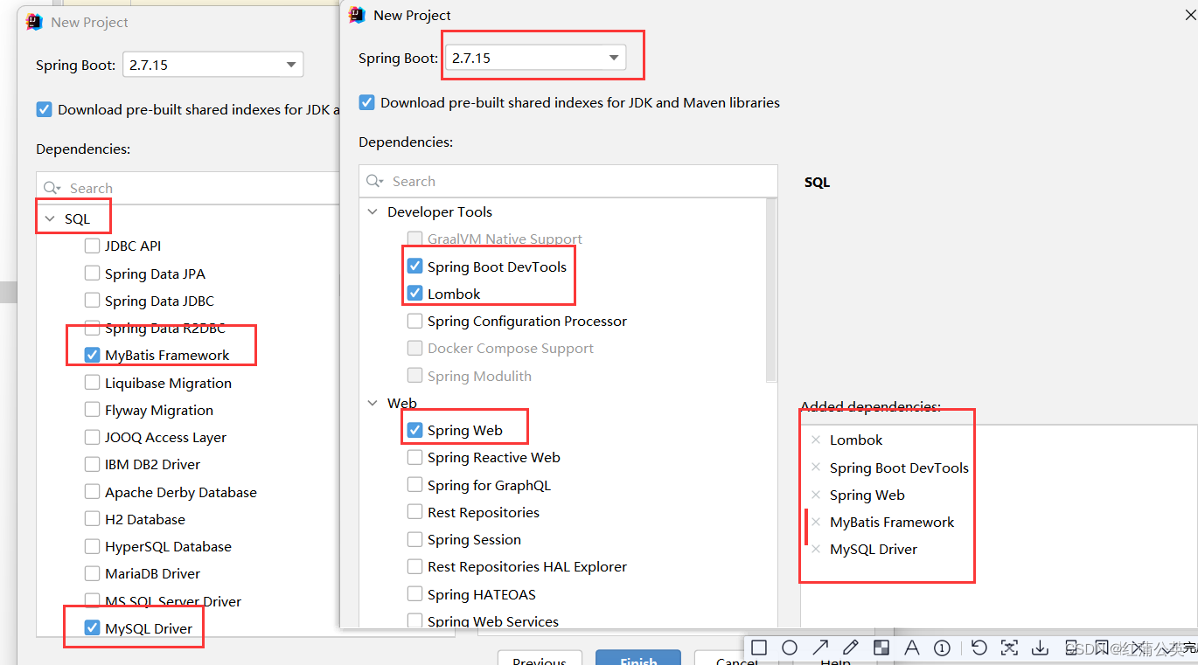Screen dimensions: 1198x665
Task: Collapse the Web category
Action: point(373,403)
